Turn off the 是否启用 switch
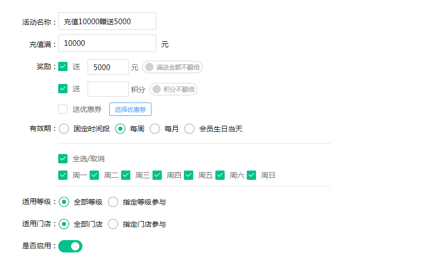Image resolution: width=423 pixels, height=271 pixels. point(71,246)
